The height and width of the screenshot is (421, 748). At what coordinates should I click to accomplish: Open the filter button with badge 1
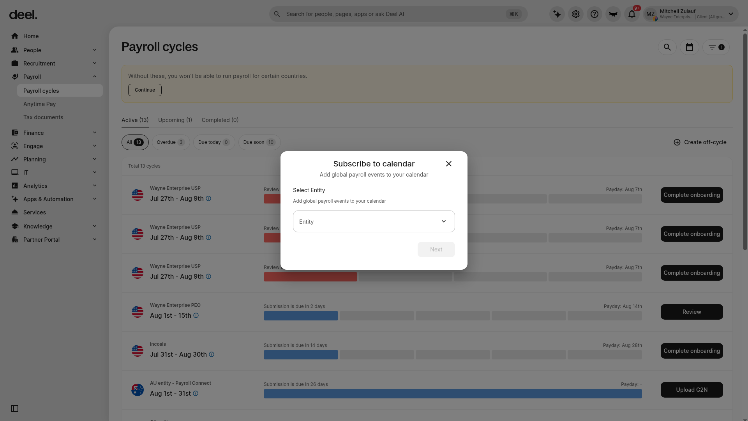click(x=716, y=47)
